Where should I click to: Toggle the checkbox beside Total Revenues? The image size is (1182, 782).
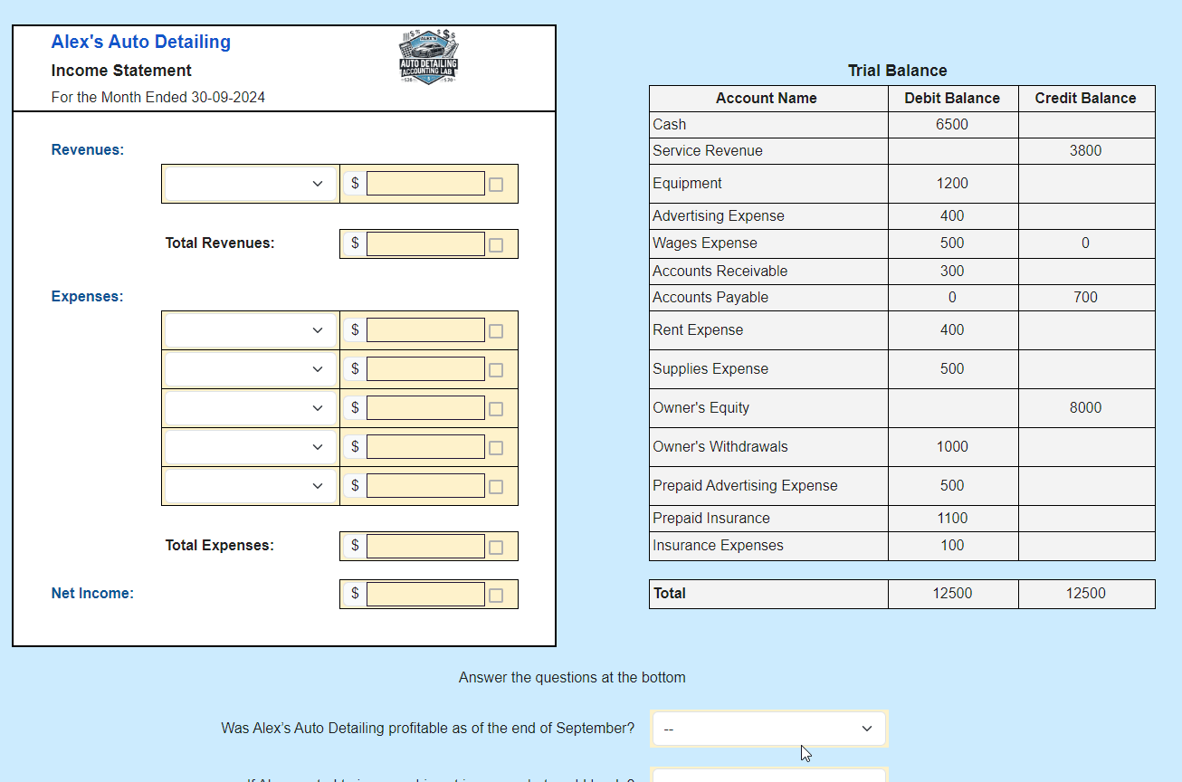495,243
